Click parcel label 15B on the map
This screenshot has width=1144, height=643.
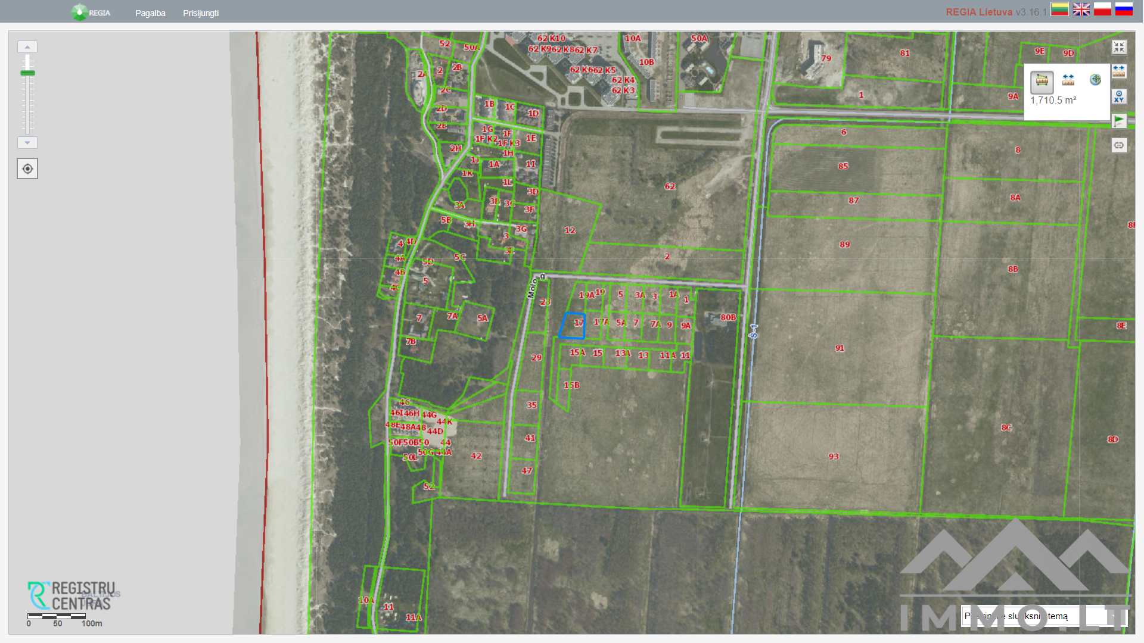[571, 385]
